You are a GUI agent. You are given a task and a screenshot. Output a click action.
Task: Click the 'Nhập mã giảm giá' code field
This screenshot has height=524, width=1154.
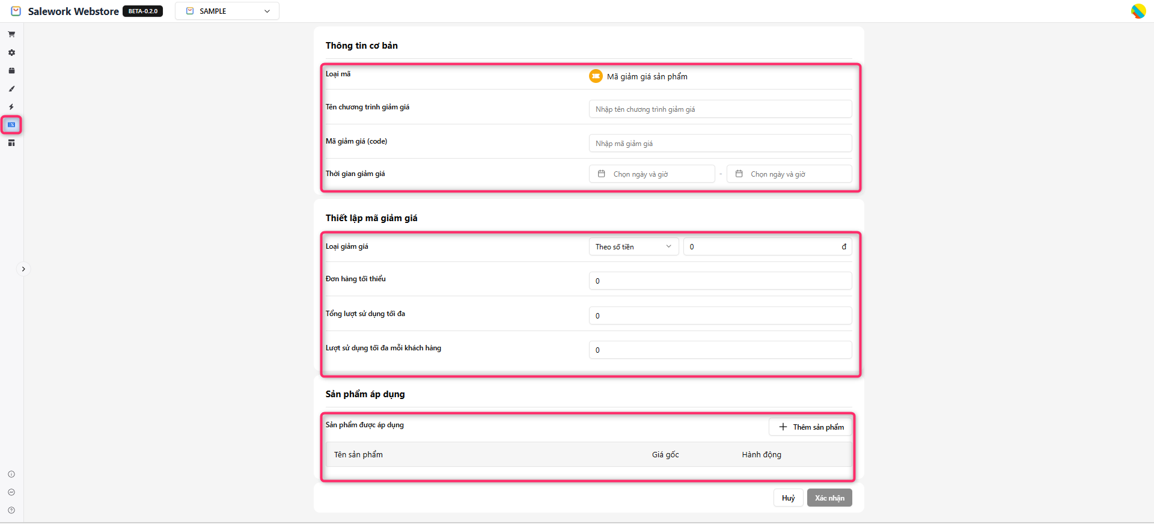coord(719,144)
